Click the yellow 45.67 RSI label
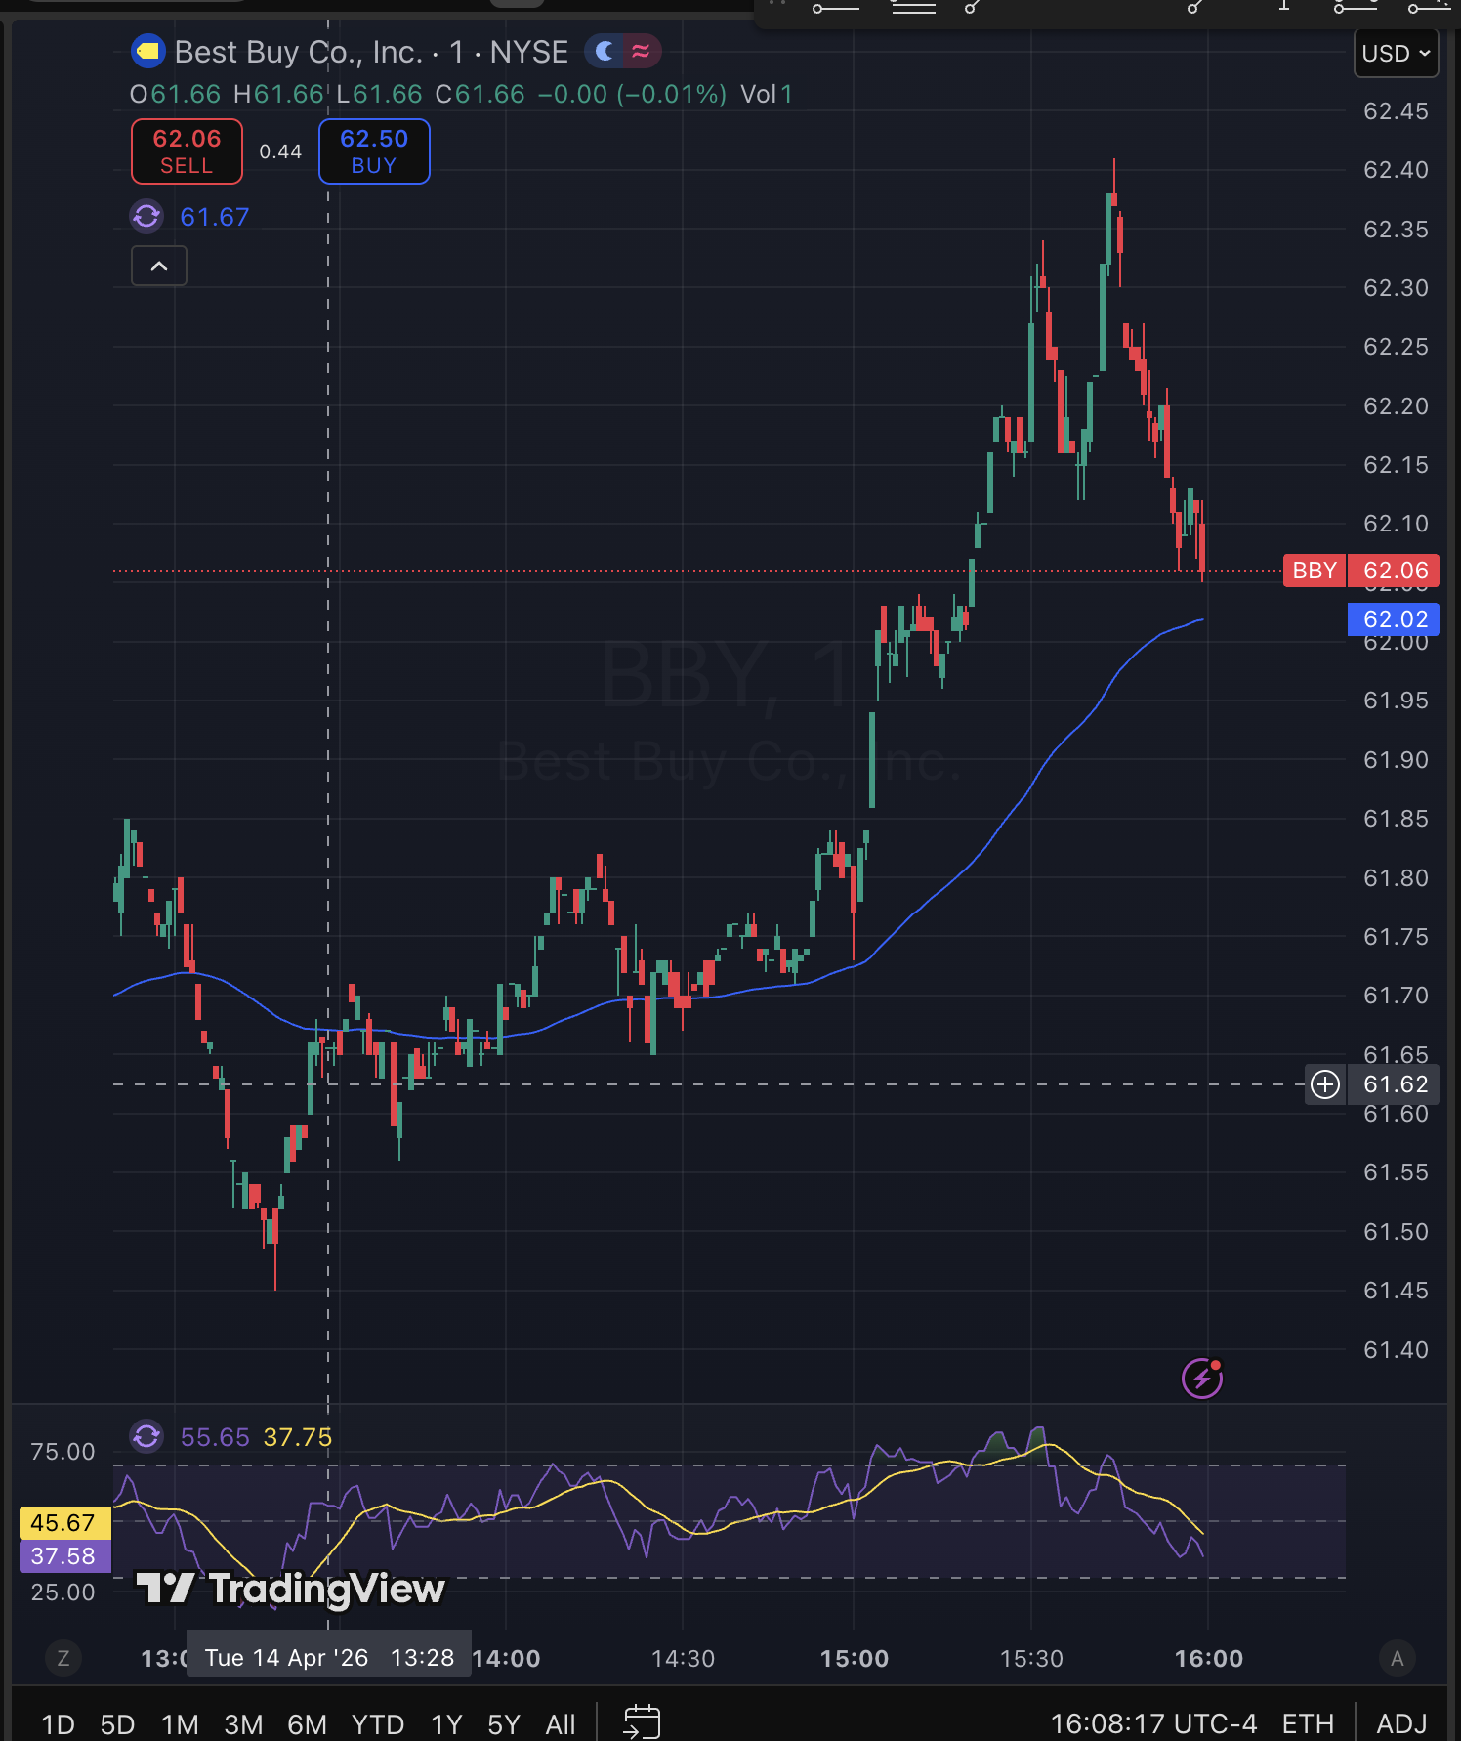This screenshot has width=1461, height=1741. point(64,1523)
